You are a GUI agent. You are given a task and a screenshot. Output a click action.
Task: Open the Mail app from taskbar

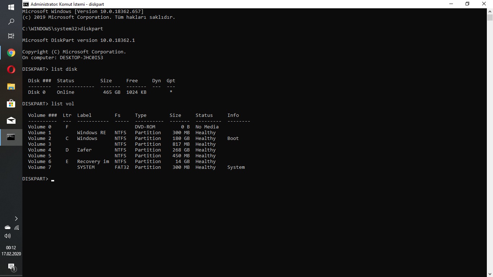pos(11,120)
